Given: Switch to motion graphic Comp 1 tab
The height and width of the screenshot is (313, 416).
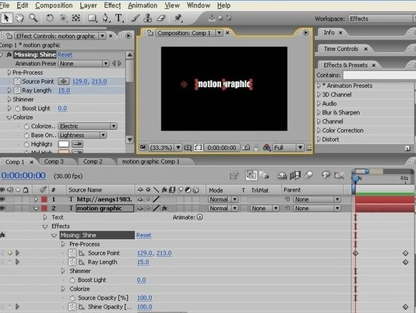Looking at the screenshot, I should 150,161.
